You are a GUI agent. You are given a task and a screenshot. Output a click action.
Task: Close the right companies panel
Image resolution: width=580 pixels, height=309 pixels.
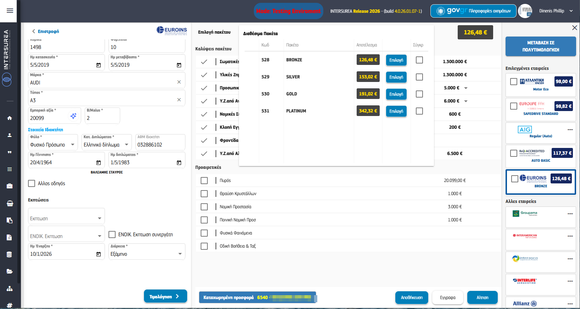coord(574,28)
